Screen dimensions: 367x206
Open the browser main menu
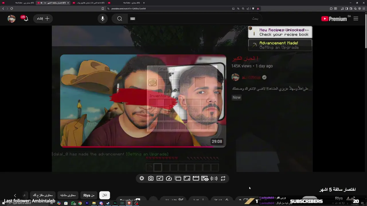coord(364,9)
